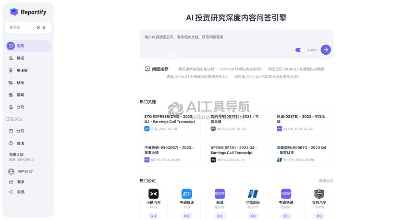The width and height of the screenshot is (417, 220).
Task: Click the 联系 contact mail icon
Action: click(11, 182)
